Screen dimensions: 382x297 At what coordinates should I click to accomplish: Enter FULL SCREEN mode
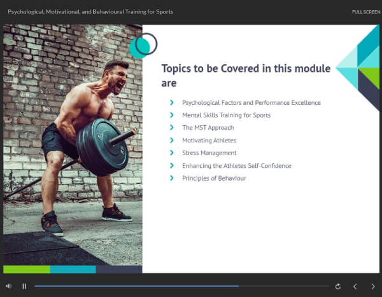click(x=366, y=12)
